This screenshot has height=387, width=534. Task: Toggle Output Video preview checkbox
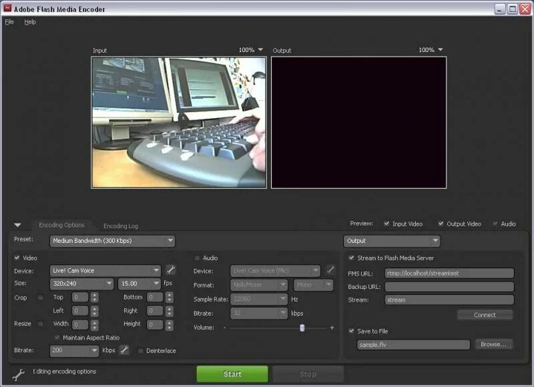coord(441,224)
